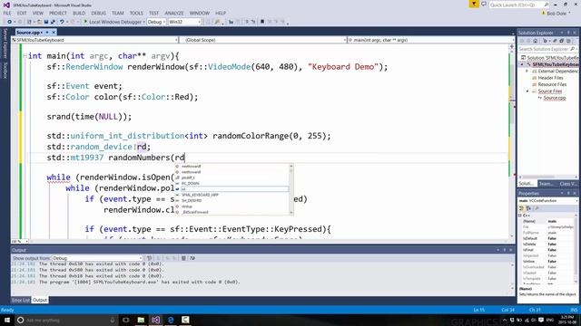Viewport: 581px width, 326px height.
Task: Click the Visual Studio icon in the taskbar
Action: (x=155, y=320)
